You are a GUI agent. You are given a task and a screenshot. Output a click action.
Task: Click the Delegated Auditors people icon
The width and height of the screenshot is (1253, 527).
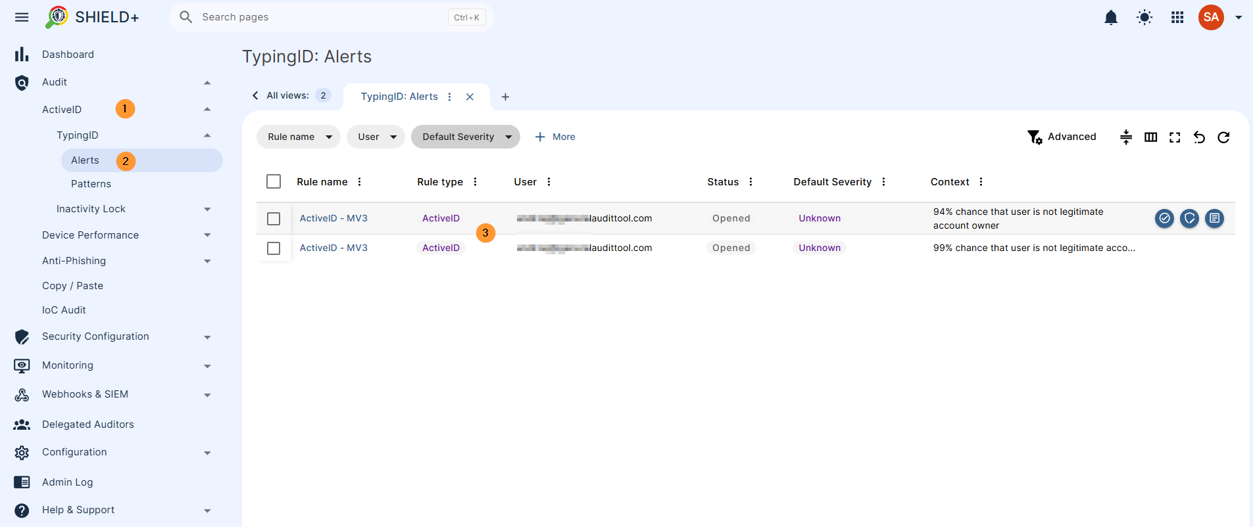click(x=22, y=424)
